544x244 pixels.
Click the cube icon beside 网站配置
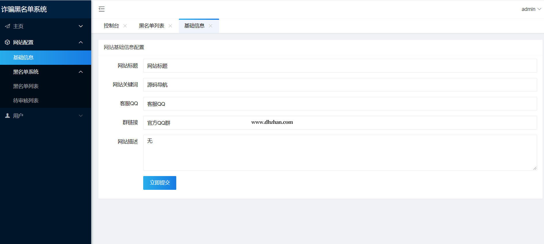(7, 42)
